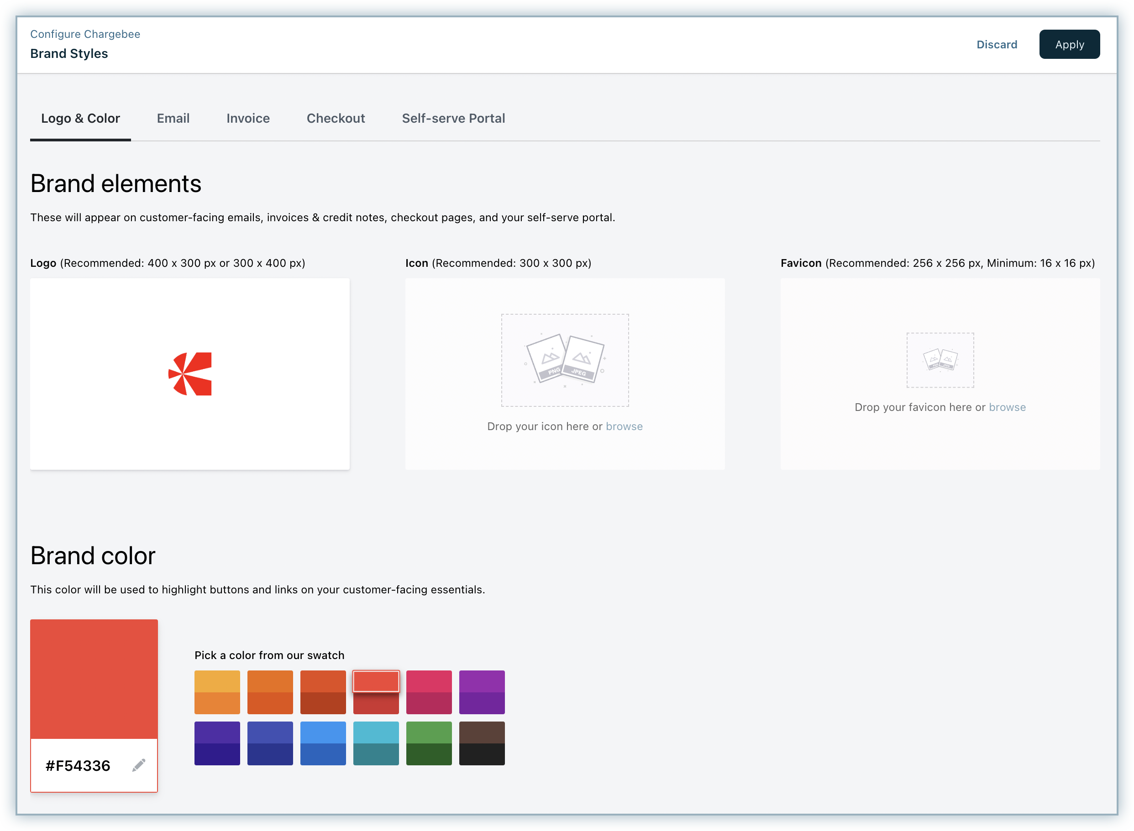Select the green swatch color
1134x831 pixels.
point(429,743)
